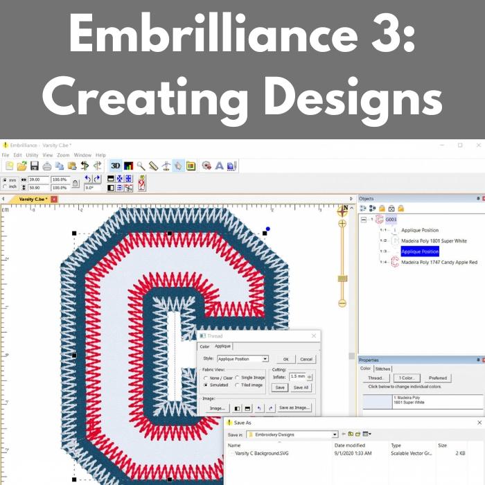Click the 1 Color... button

(x=407, y=378)
